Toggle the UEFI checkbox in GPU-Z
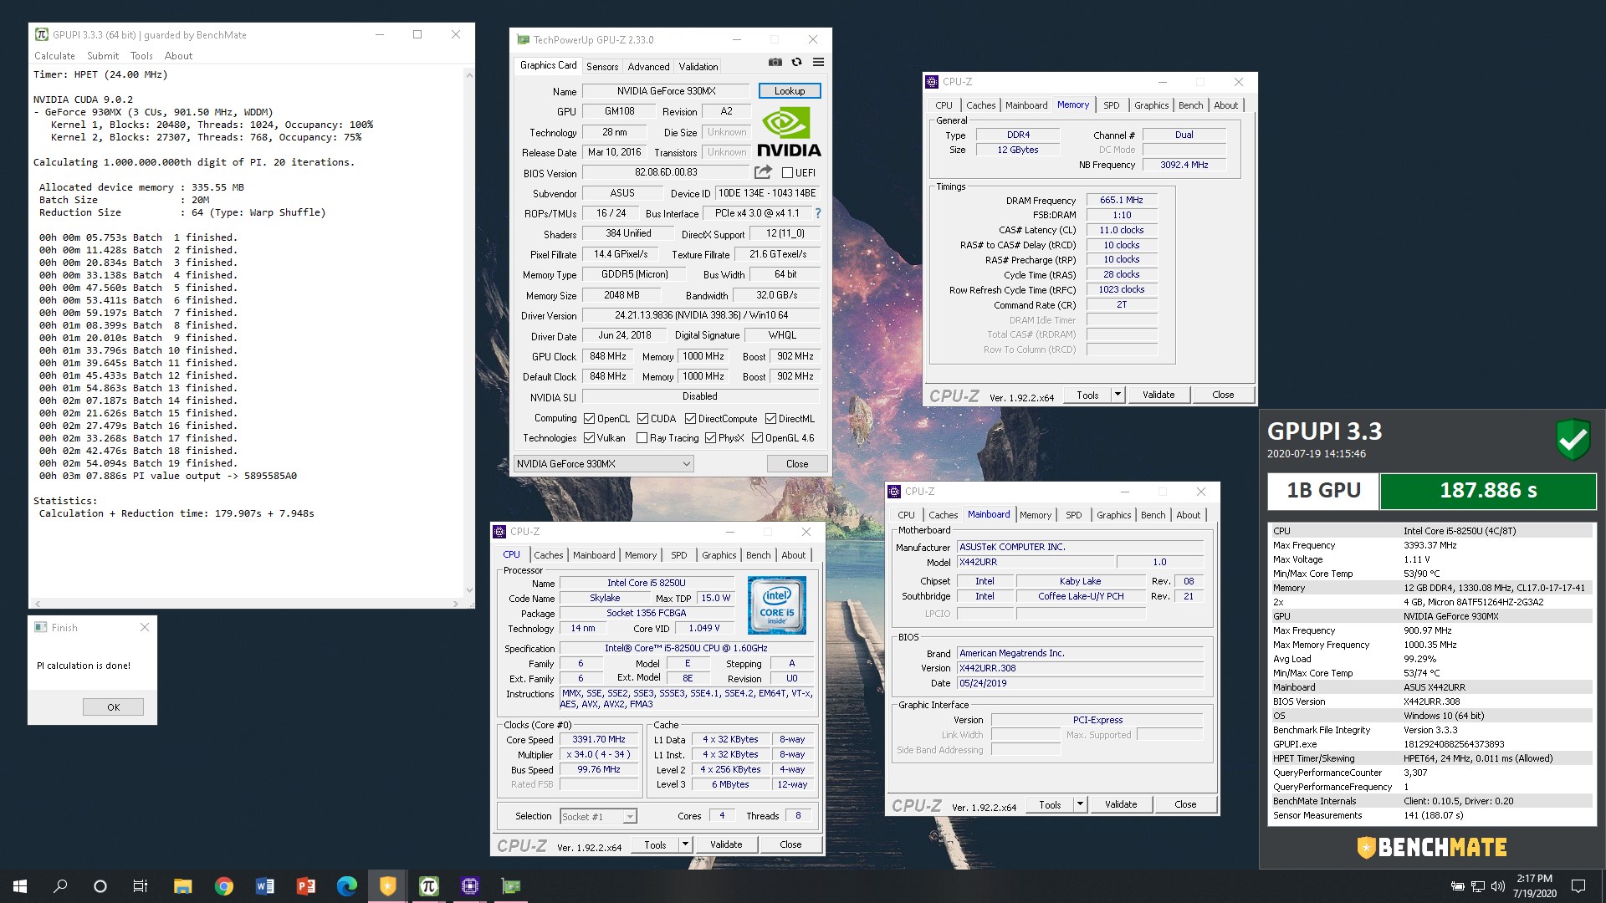 point(787,173)
